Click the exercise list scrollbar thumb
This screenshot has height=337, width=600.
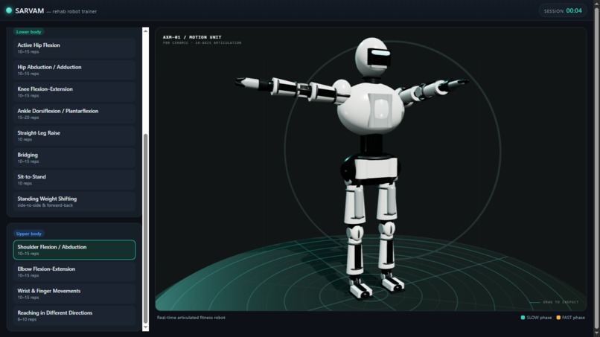(x=145, y=228)
